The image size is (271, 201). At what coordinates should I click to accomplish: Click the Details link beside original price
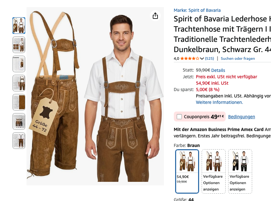pyautogui.click(x=218, y=70)
